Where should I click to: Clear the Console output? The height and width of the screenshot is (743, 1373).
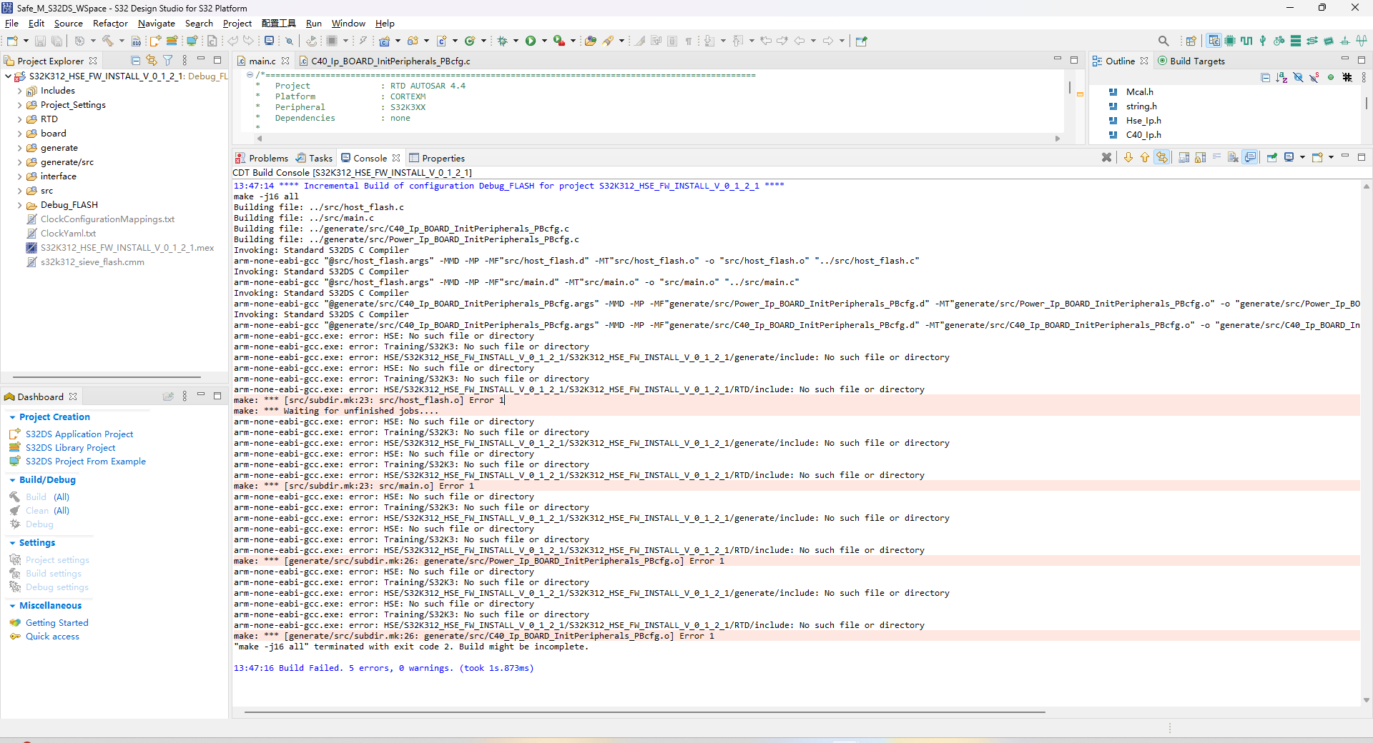click(1234, 157)
